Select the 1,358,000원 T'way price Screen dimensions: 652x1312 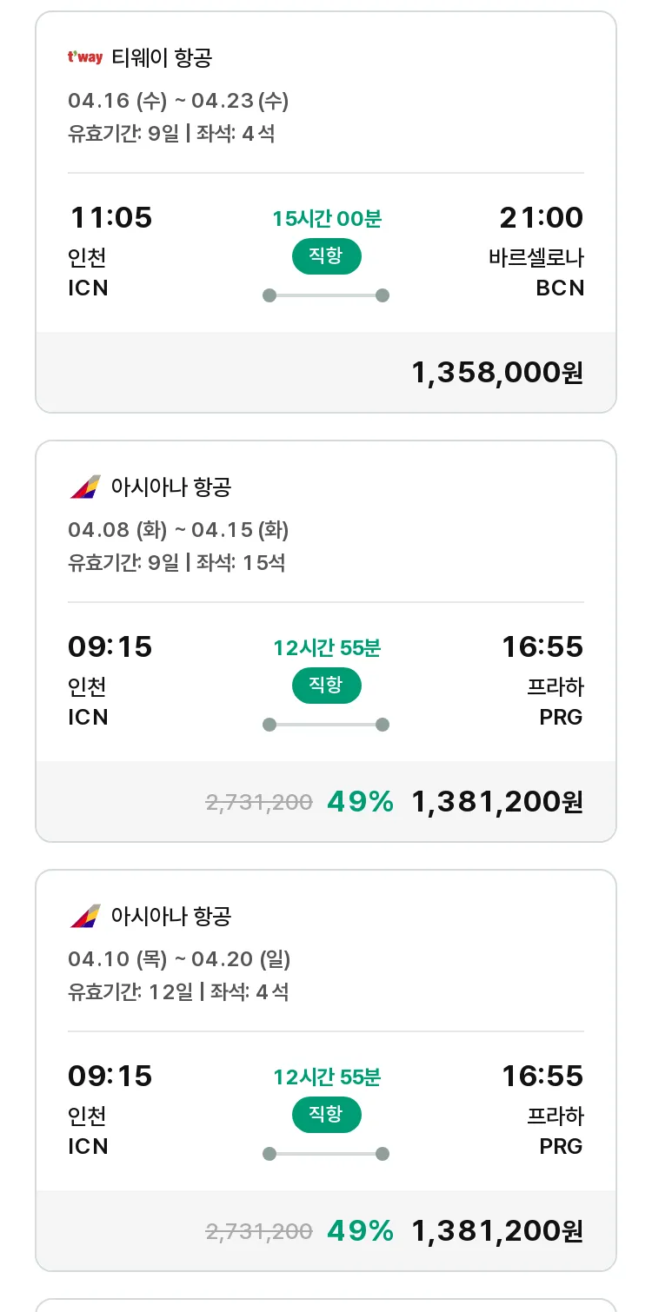(x=496, y=373)
